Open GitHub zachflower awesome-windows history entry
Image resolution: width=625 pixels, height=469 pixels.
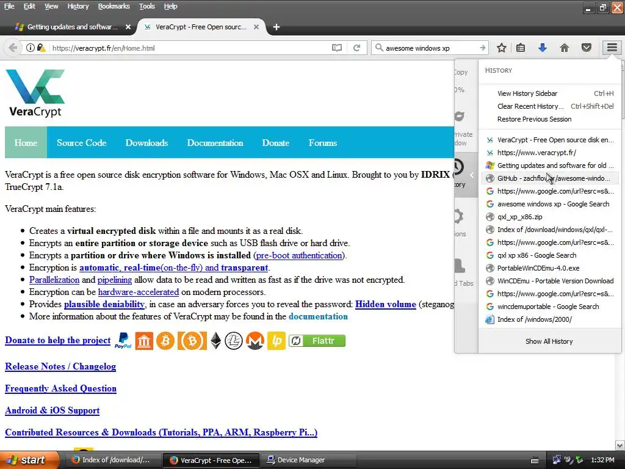[x=550, y=178]
